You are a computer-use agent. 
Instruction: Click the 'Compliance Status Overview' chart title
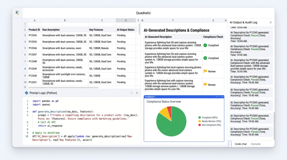[x=164, y=101]
